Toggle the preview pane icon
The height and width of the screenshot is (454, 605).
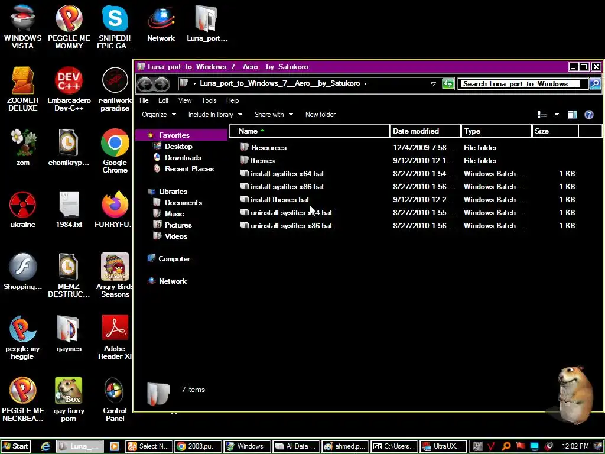click(x=572, y=115)
